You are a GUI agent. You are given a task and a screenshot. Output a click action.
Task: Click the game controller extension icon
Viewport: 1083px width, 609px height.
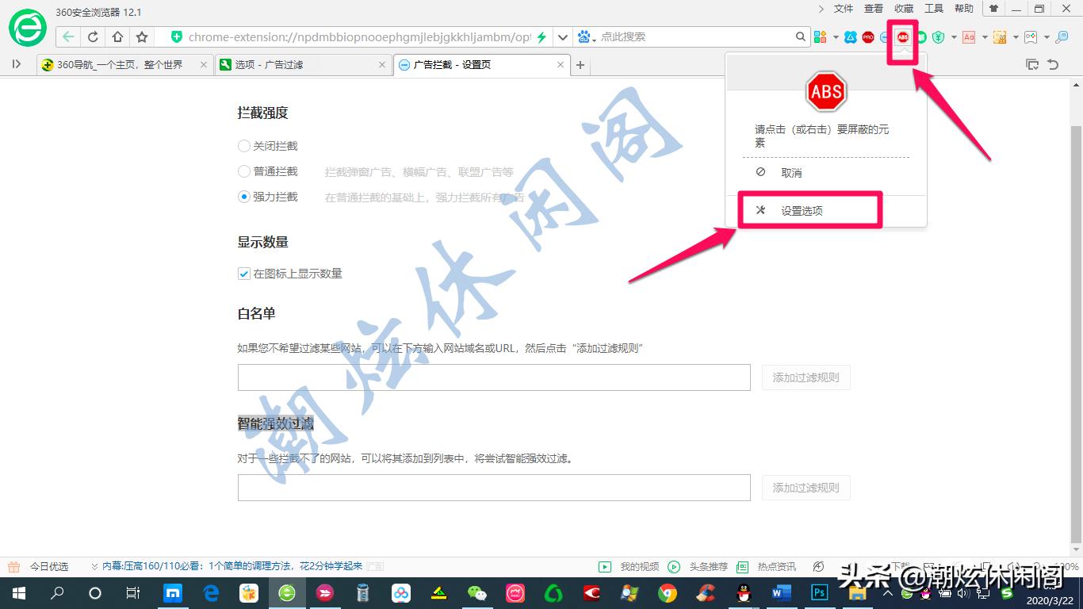1031,37
